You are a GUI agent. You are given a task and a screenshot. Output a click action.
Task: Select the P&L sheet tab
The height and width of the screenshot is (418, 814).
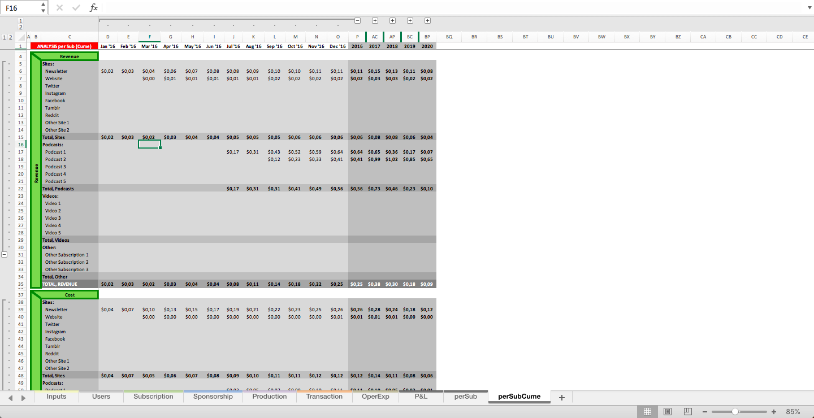421,397
